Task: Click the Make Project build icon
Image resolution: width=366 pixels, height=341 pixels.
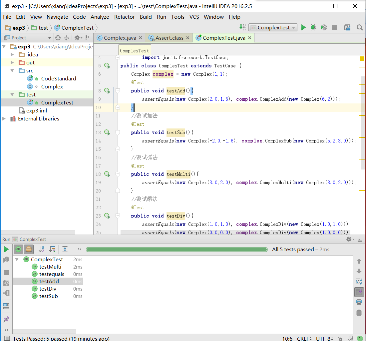Action: (242, 27)
